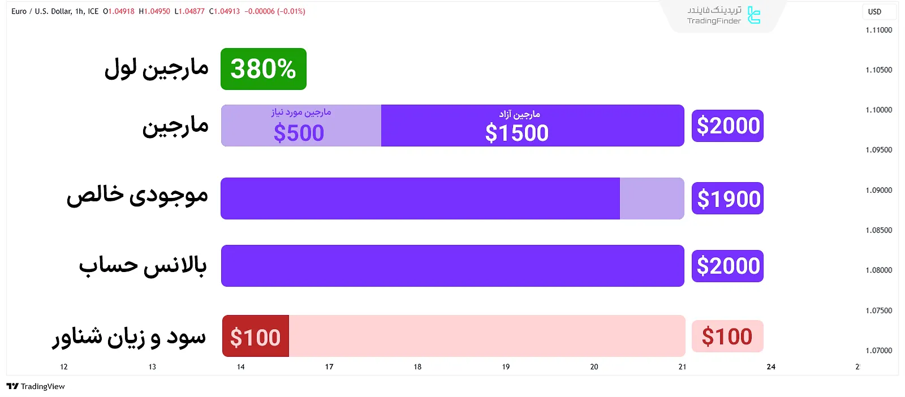This screenshot has width=905, height=397.
Task: Click the $1900 net equity badge
Action: pos(727,198)
